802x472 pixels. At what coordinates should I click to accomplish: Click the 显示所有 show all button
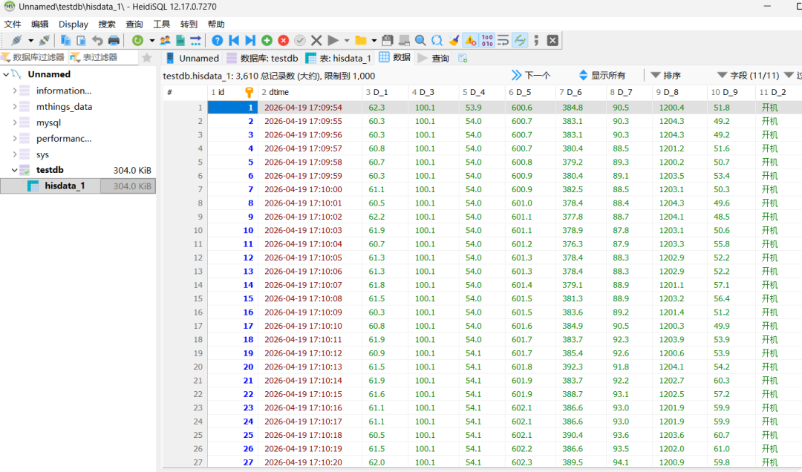602,75
